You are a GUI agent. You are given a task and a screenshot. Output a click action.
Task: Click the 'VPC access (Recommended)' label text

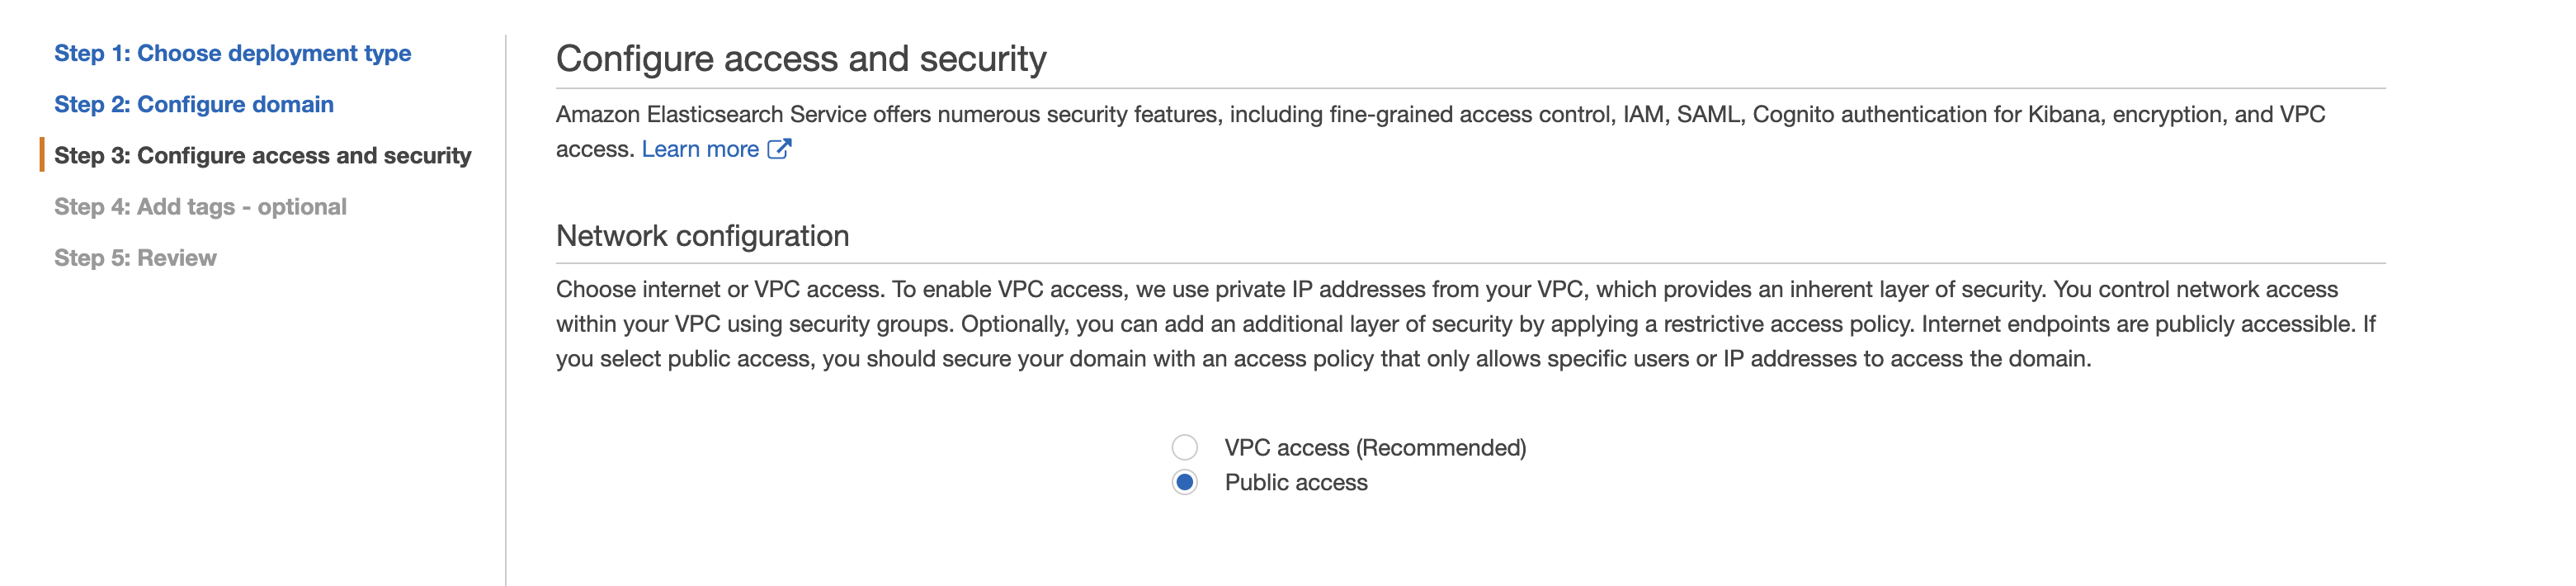click(x=1374, y=447)
